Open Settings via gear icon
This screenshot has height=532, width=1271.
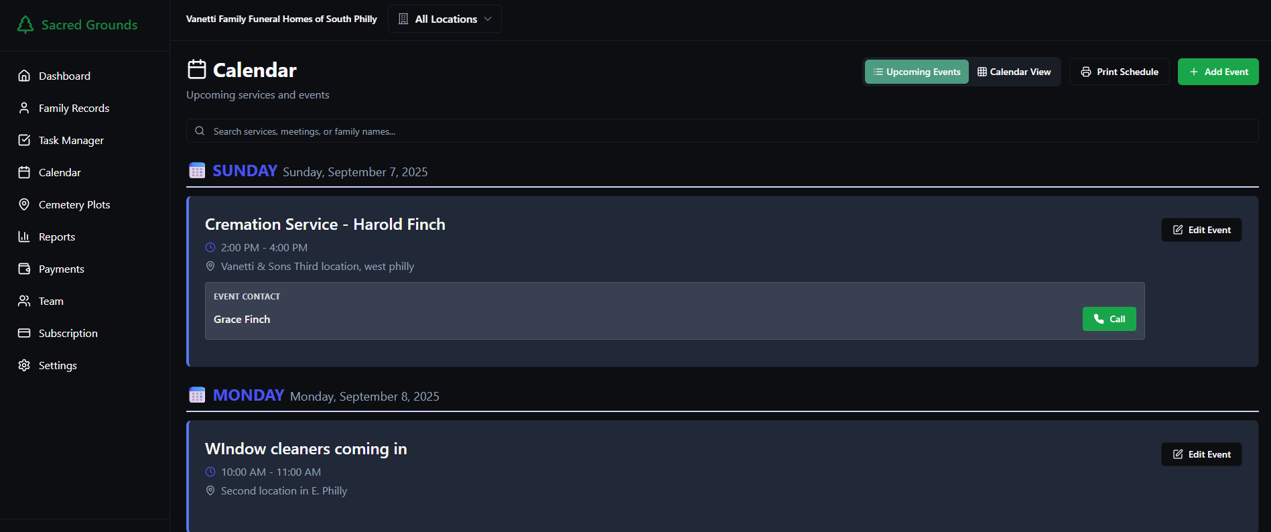pyautogui.click(x=24, y=365)
